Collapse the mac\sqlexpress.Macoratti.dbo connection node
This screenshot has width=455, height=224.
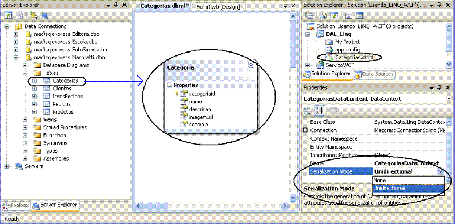16,58
